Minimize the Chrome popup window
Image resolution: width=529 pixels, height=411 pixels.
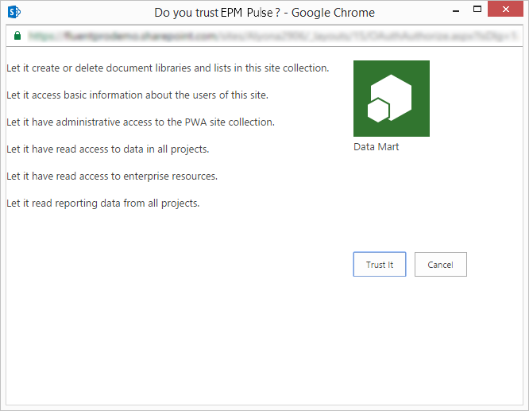(x=456, y=11)
